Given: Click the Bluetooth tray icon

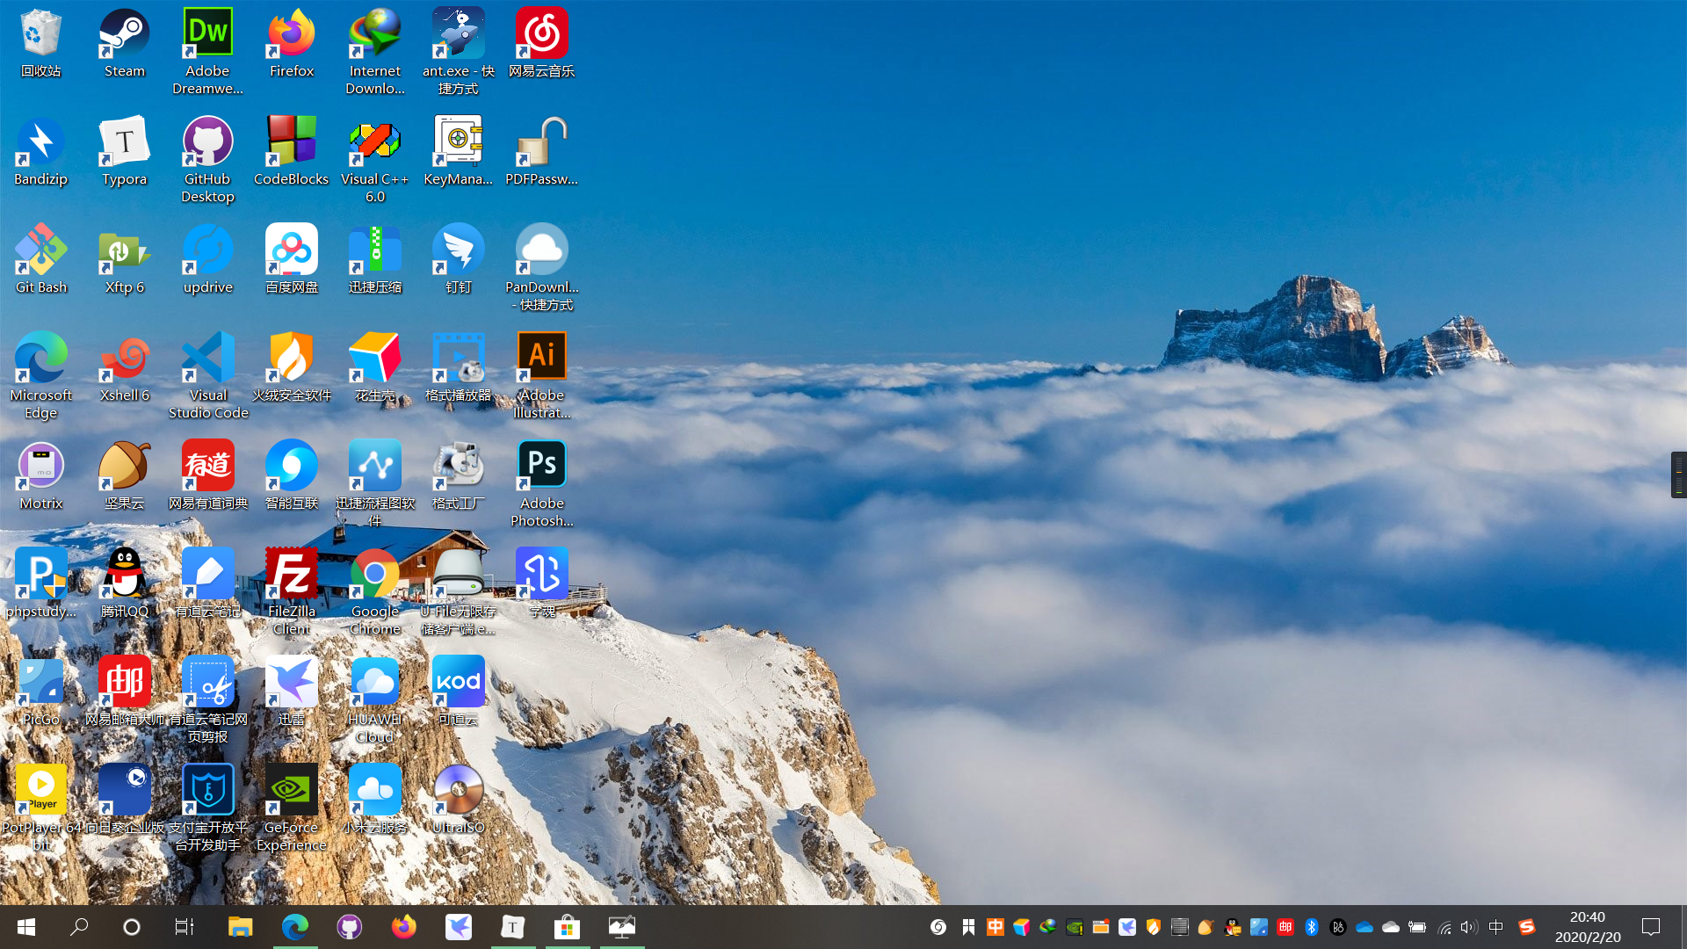Looking at the screenshot, I should click(1312, 927).
